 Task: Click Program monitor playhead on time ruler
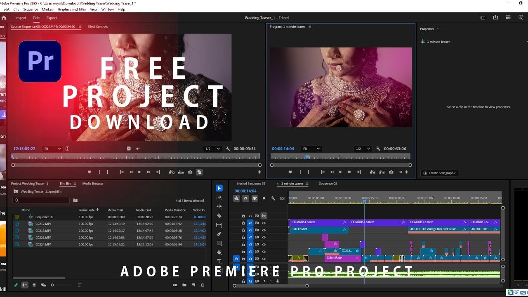[x=307, y=157]
